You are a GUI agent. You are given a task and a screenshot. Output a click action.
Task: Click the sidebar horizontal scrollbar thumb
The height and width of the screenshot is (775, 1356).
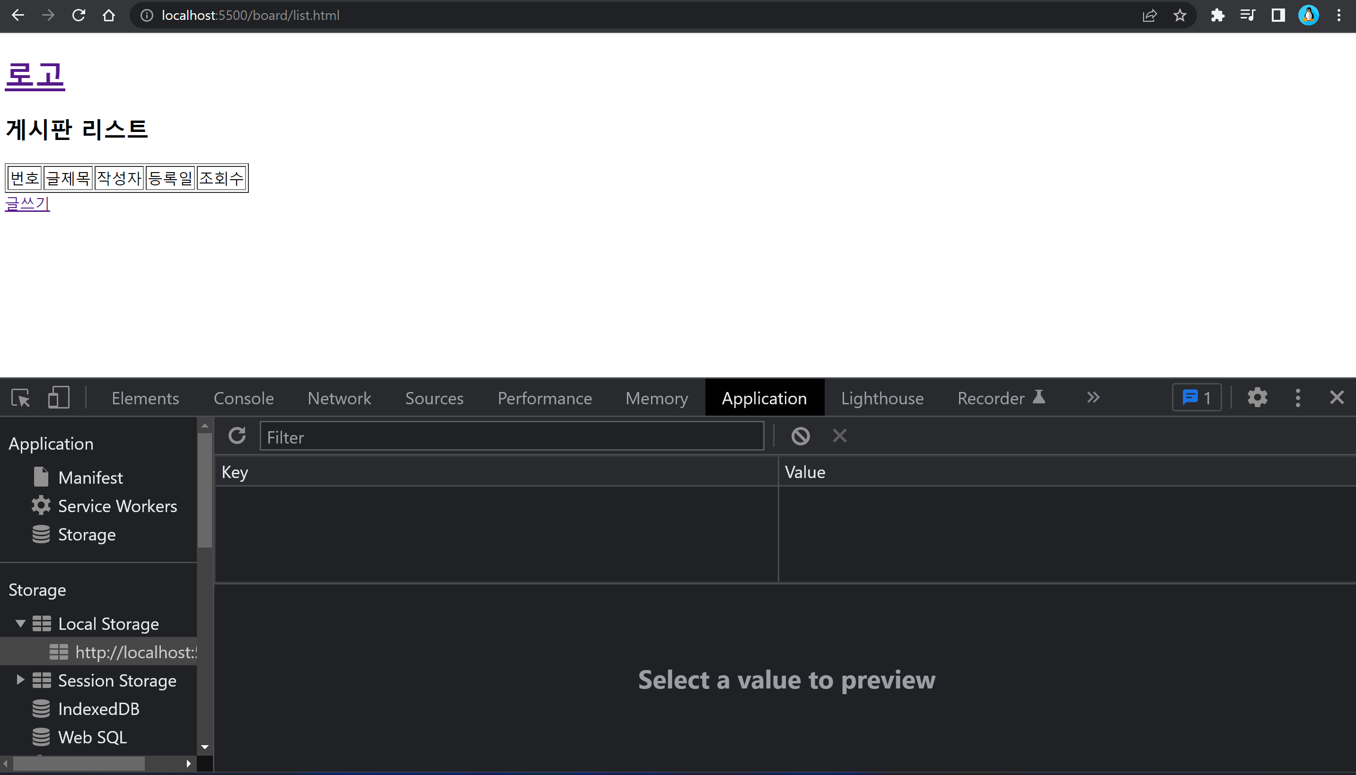tap(79, 763)
